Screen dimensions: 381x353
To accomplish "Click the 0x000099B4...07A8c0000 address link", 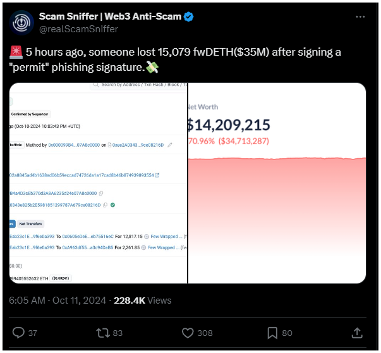I will click(x=74, y=145).
